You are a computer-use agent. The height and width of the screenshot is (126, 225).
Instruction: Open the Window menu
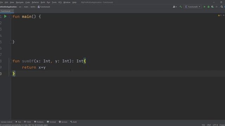click(67, 2)
